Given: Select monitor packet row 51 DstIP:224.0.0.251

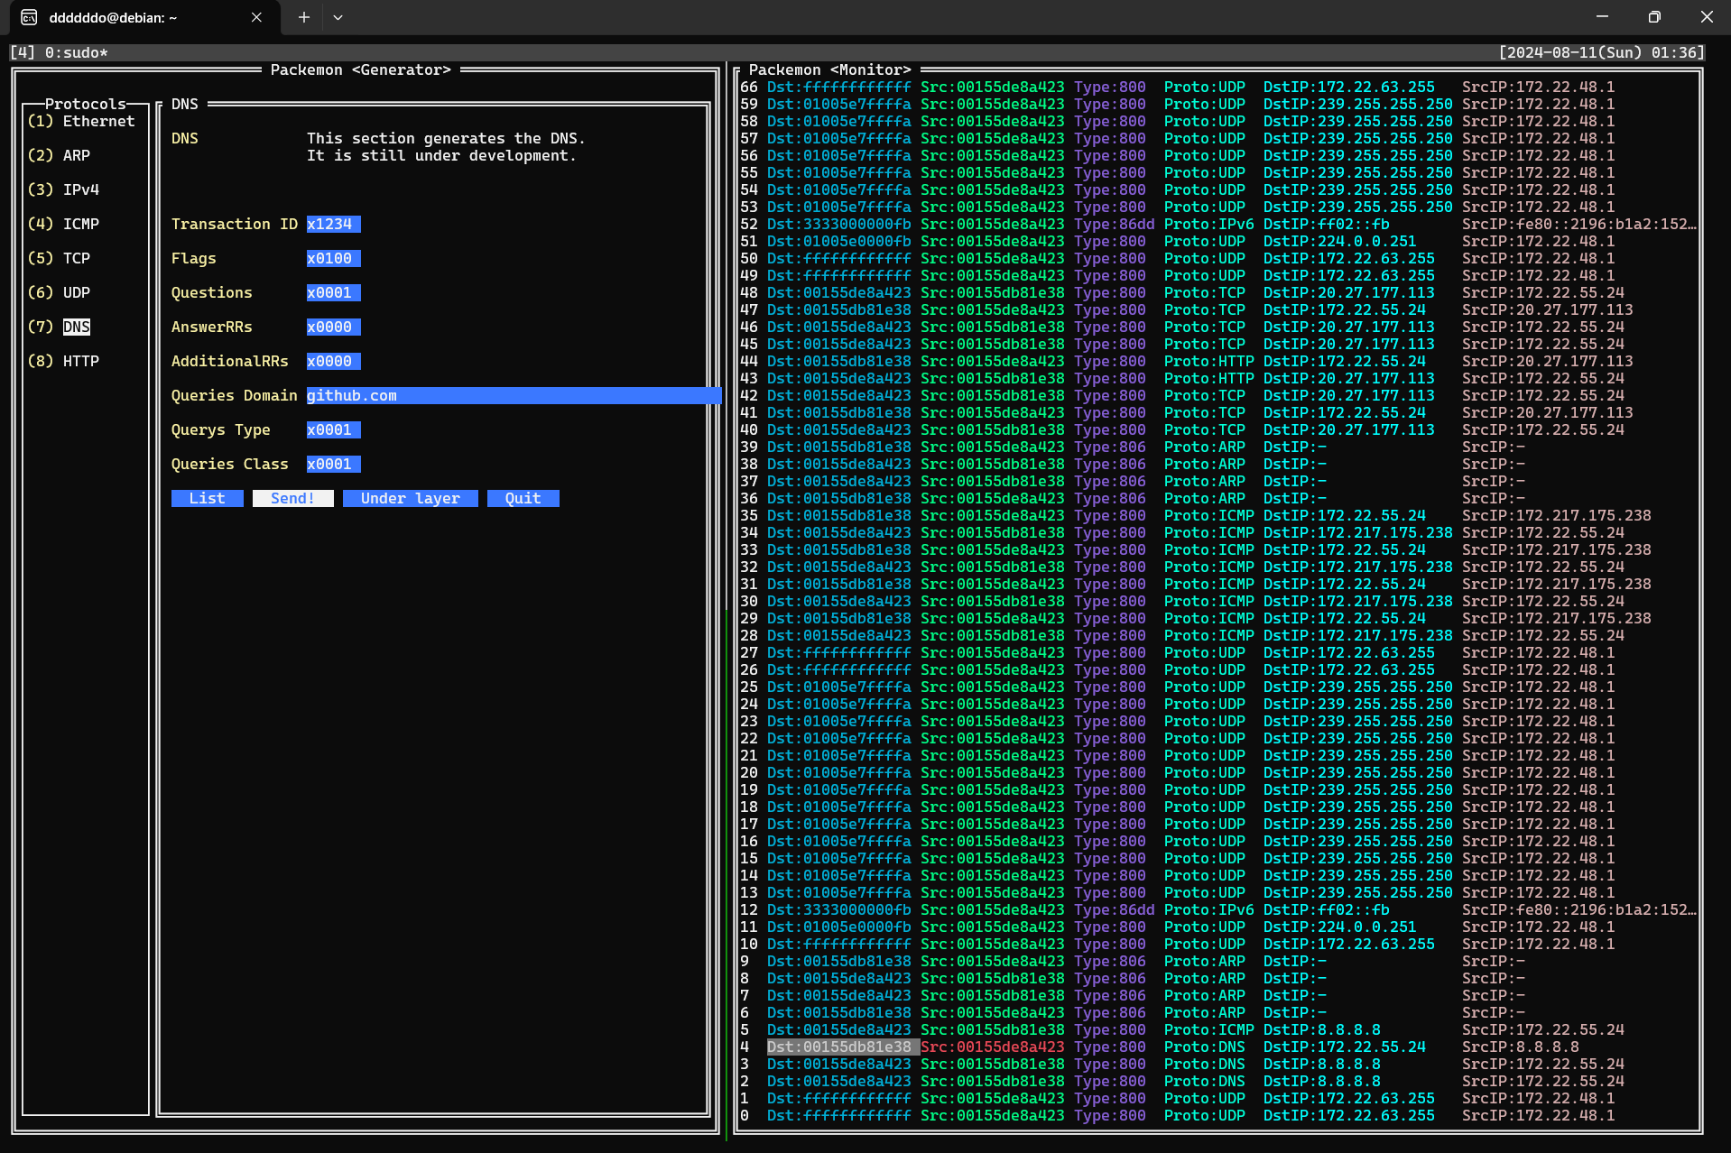Looking at the screenshot, I should click(x=1218, y=241).
